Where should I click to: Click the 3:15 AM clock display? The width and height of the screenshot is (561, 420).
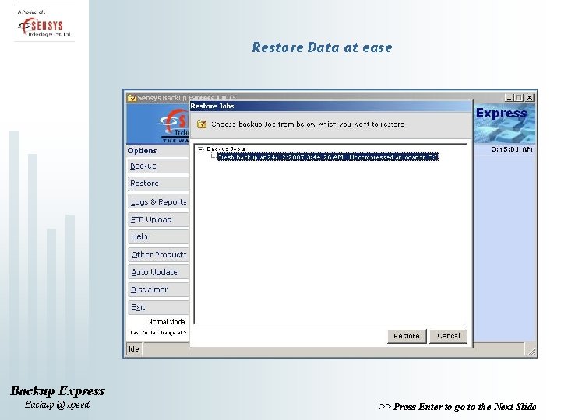512,149
